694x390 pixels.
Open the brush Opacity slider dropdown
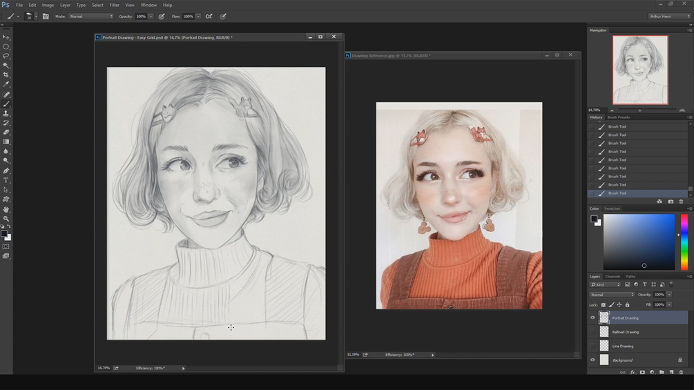(x=151, y=17)
